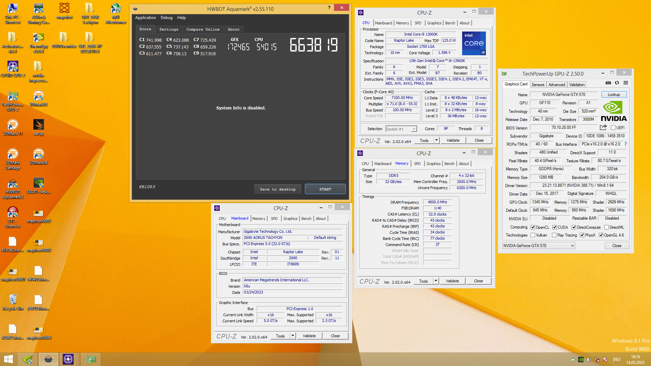Image resolution: width=651 pixels, height=366 pixels.
Task: Expand Tools dropdown arrow in CPU tab window
Action: click(x=436, y=140)
